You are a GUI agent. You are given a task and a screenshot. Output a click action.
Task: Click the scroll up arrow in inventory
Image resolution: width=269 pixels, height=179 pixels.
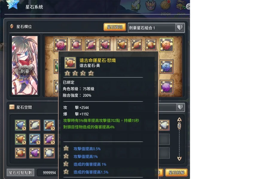pos(179,119)
